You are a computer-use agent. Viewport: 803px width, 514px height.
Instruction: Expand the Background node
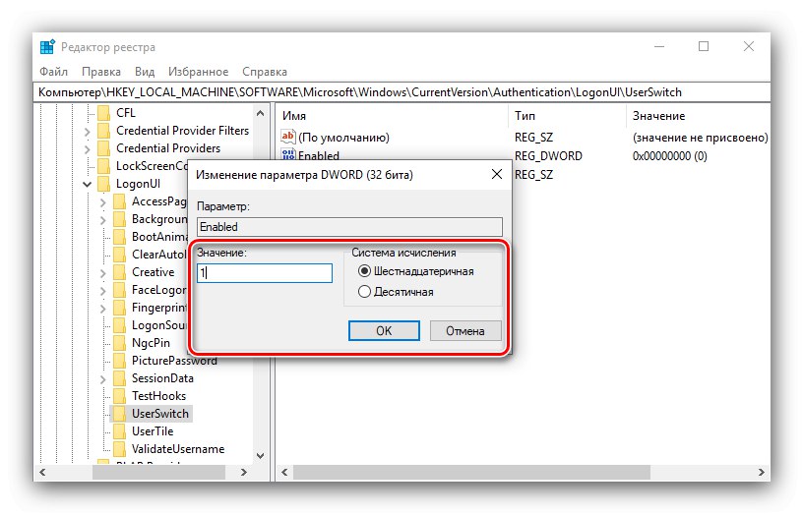click(103, 220)
